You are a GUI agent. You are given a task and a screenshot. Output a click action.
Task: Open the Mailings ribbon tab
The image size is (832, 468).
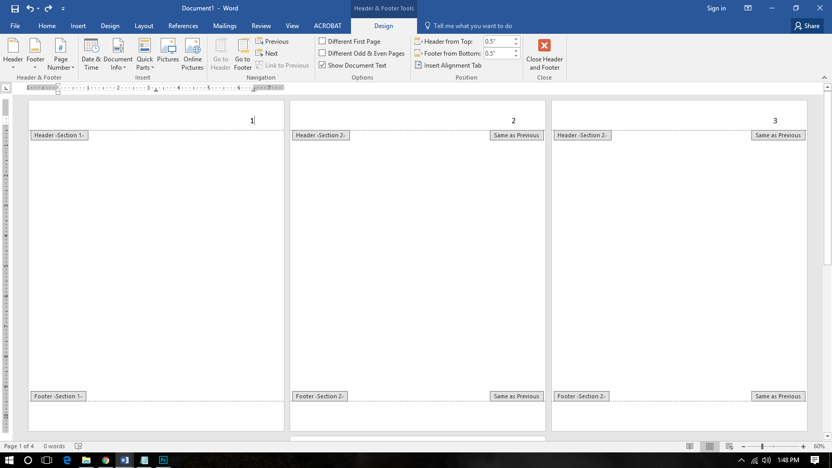click(225, 25)
